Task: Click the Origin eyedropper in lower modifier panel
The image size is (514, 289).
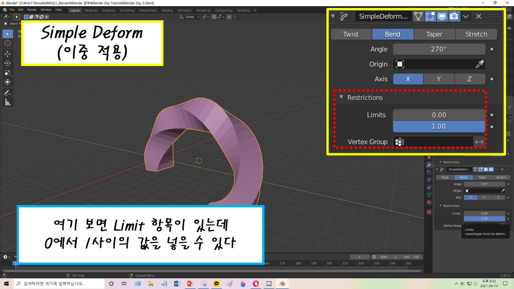Action: click(x=503, y=191)
